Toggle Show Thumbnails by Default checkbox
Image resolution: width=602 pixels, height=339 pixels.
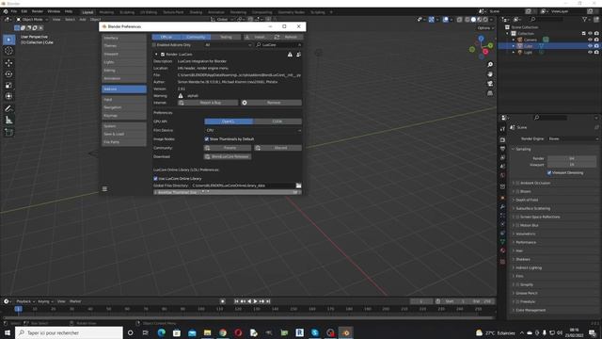click(207, 139)
